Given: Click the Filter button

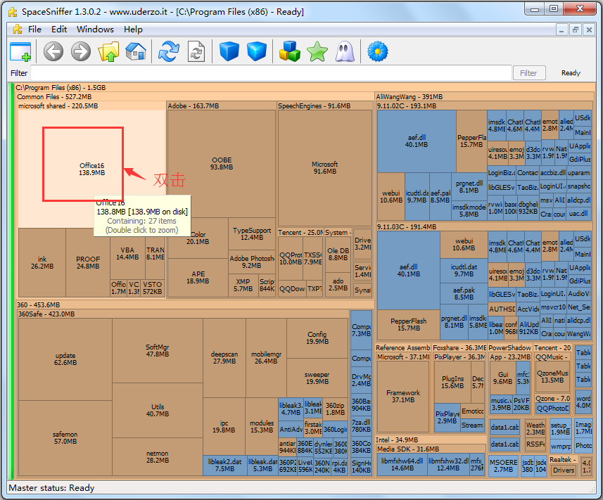Looking at the screenshot, I should coord(528,72).
